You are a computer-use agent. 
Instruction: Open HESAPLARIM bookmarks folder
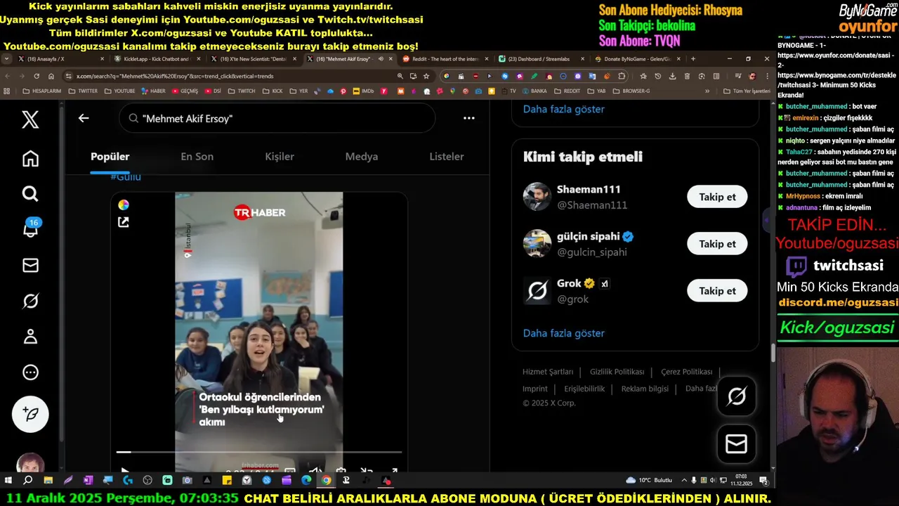(x=42, y=91)
